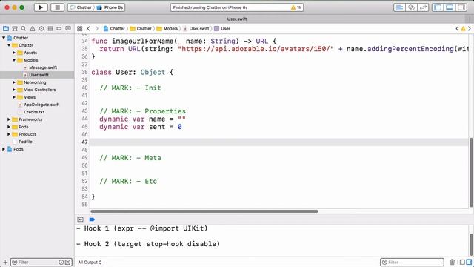The height and width of the screenshot is (267, 474).
Task: Click the horizontal editor scrollbar
Action: pos(204,211)
